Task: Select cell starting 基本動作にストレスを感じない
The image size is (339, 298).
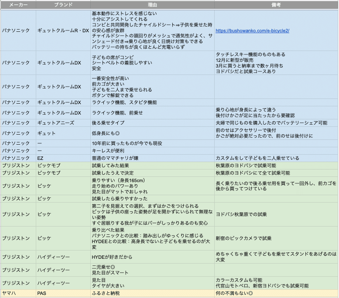Action: [x=152, y=30]
